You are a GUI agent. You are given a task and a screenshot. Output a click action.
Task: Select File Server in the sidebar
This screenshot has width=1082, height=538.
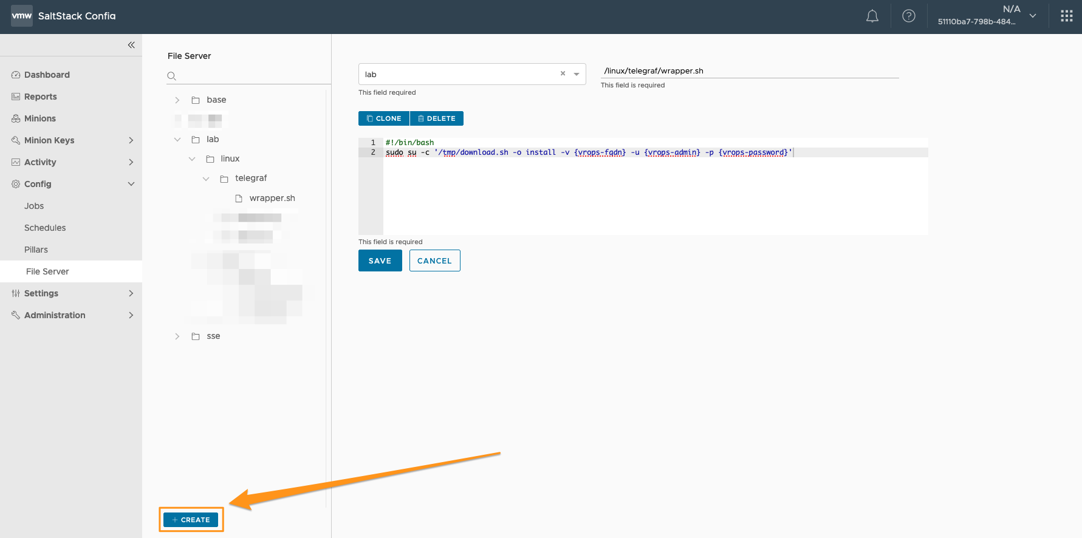(71, 271)
